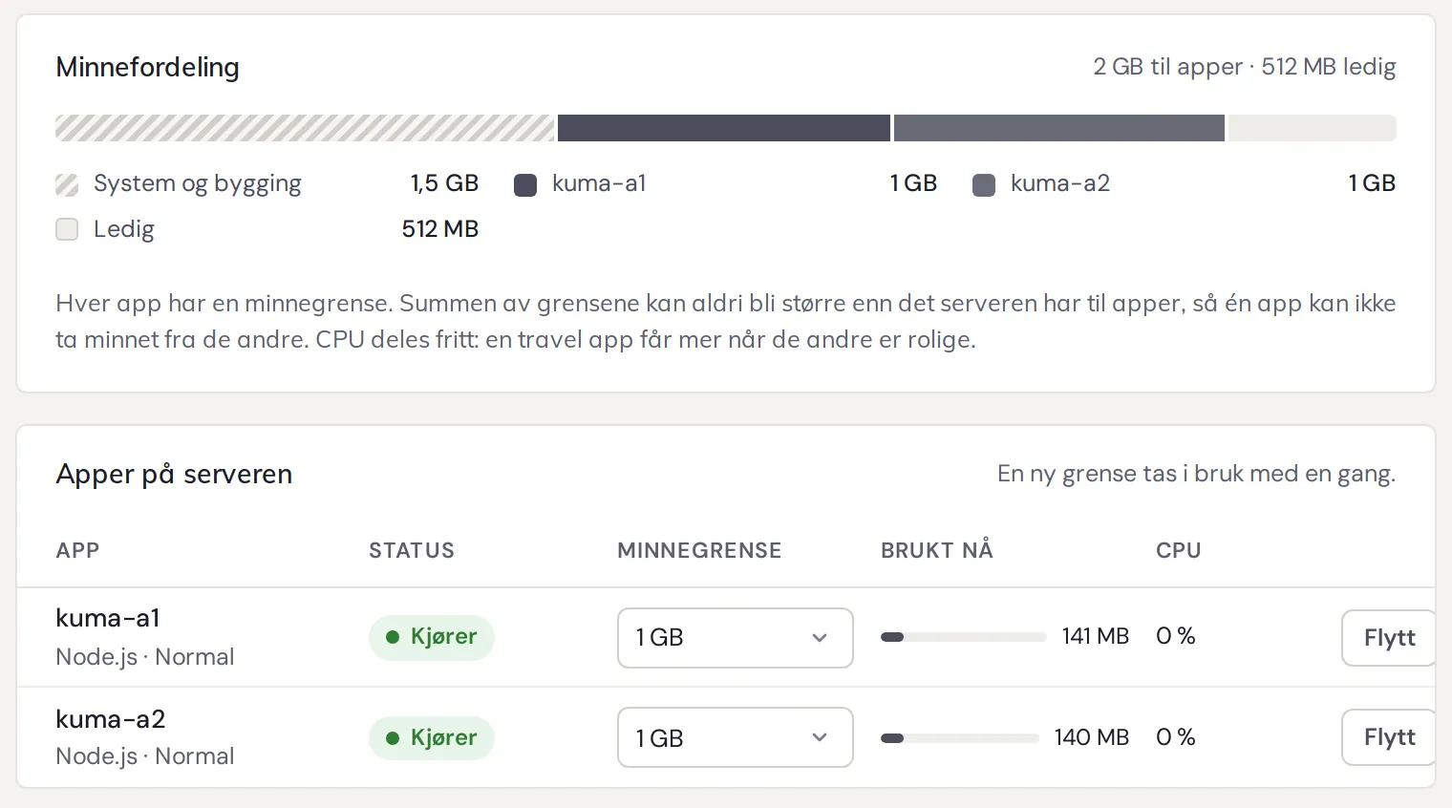The height and width of the screenshot is (808, 1452).
Task: Click the STATUS column header
Action: [412, 550]
